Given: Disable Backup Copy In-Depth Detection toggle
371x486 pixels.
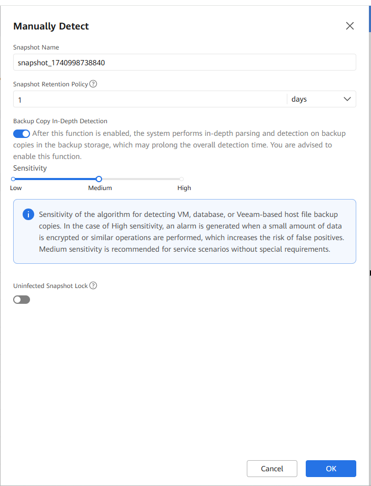Looking at the screenshot, I should [x=22, y=134].
